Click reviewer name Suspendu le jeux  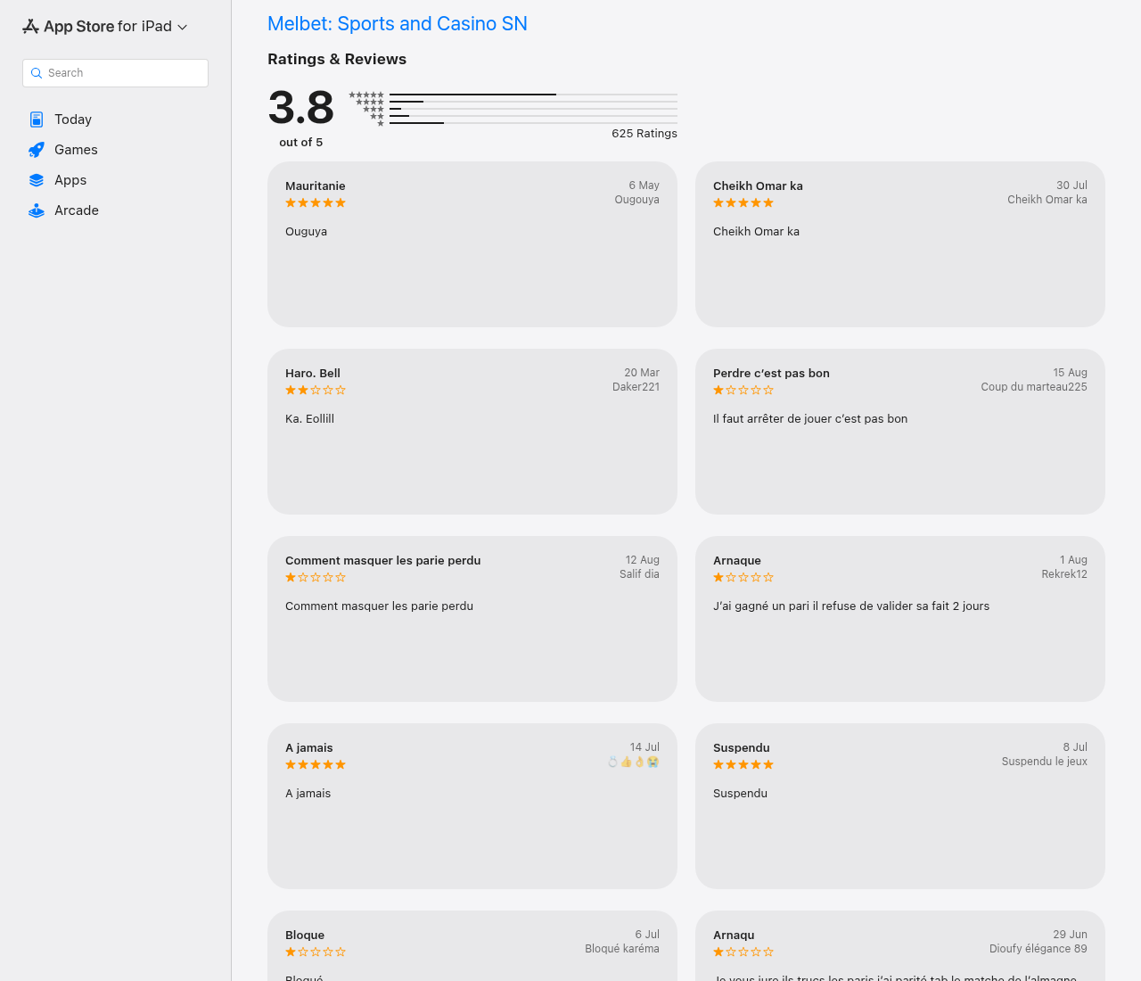click(x=1044, y=762)
